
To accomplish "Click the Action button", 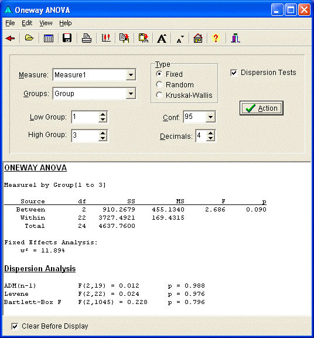I will (261, 108).
